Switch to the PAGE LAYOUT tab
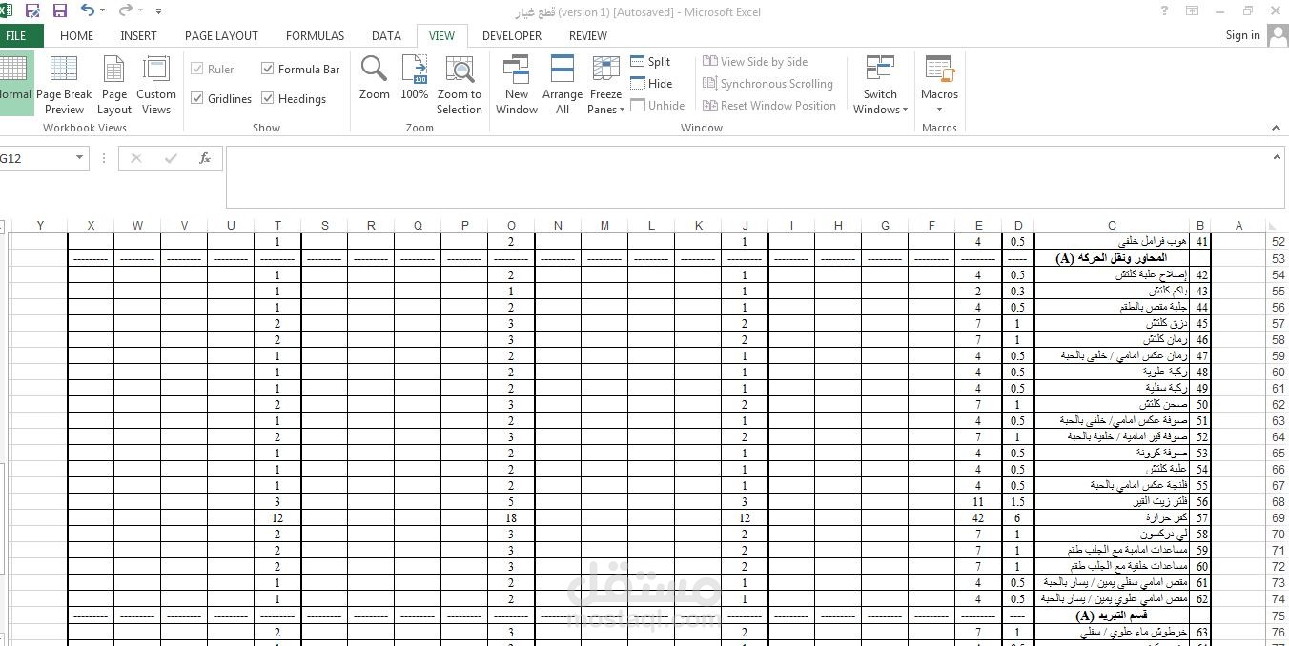The height and width of the screenshot is (646, 1289). click(221, 36)
